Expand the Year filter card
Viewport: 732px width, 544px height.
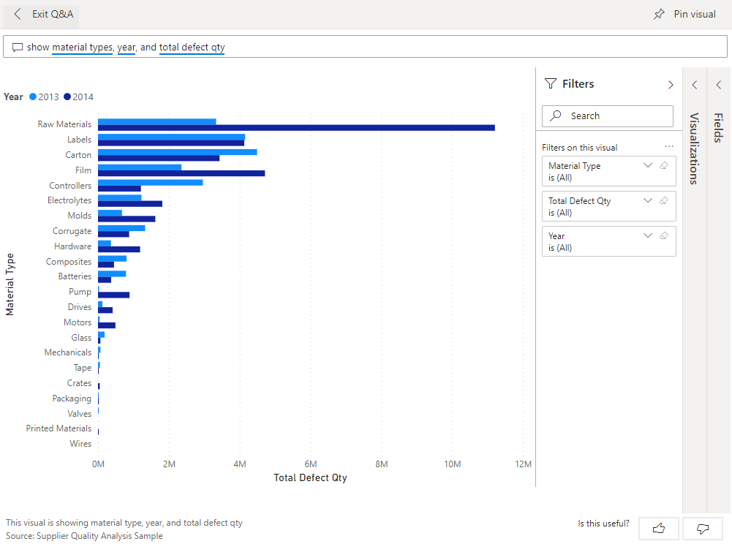click(x=647, y=235)
